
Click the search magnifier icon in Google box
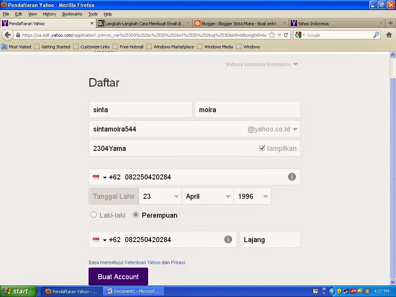(376, 35)
